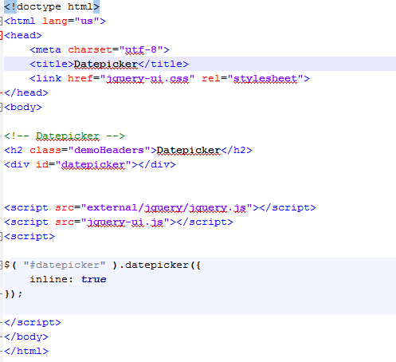The height and width of the screenshot is (362, 396).
Task: Collapse the body tag fold marker
Action: [x=1, y=107]
